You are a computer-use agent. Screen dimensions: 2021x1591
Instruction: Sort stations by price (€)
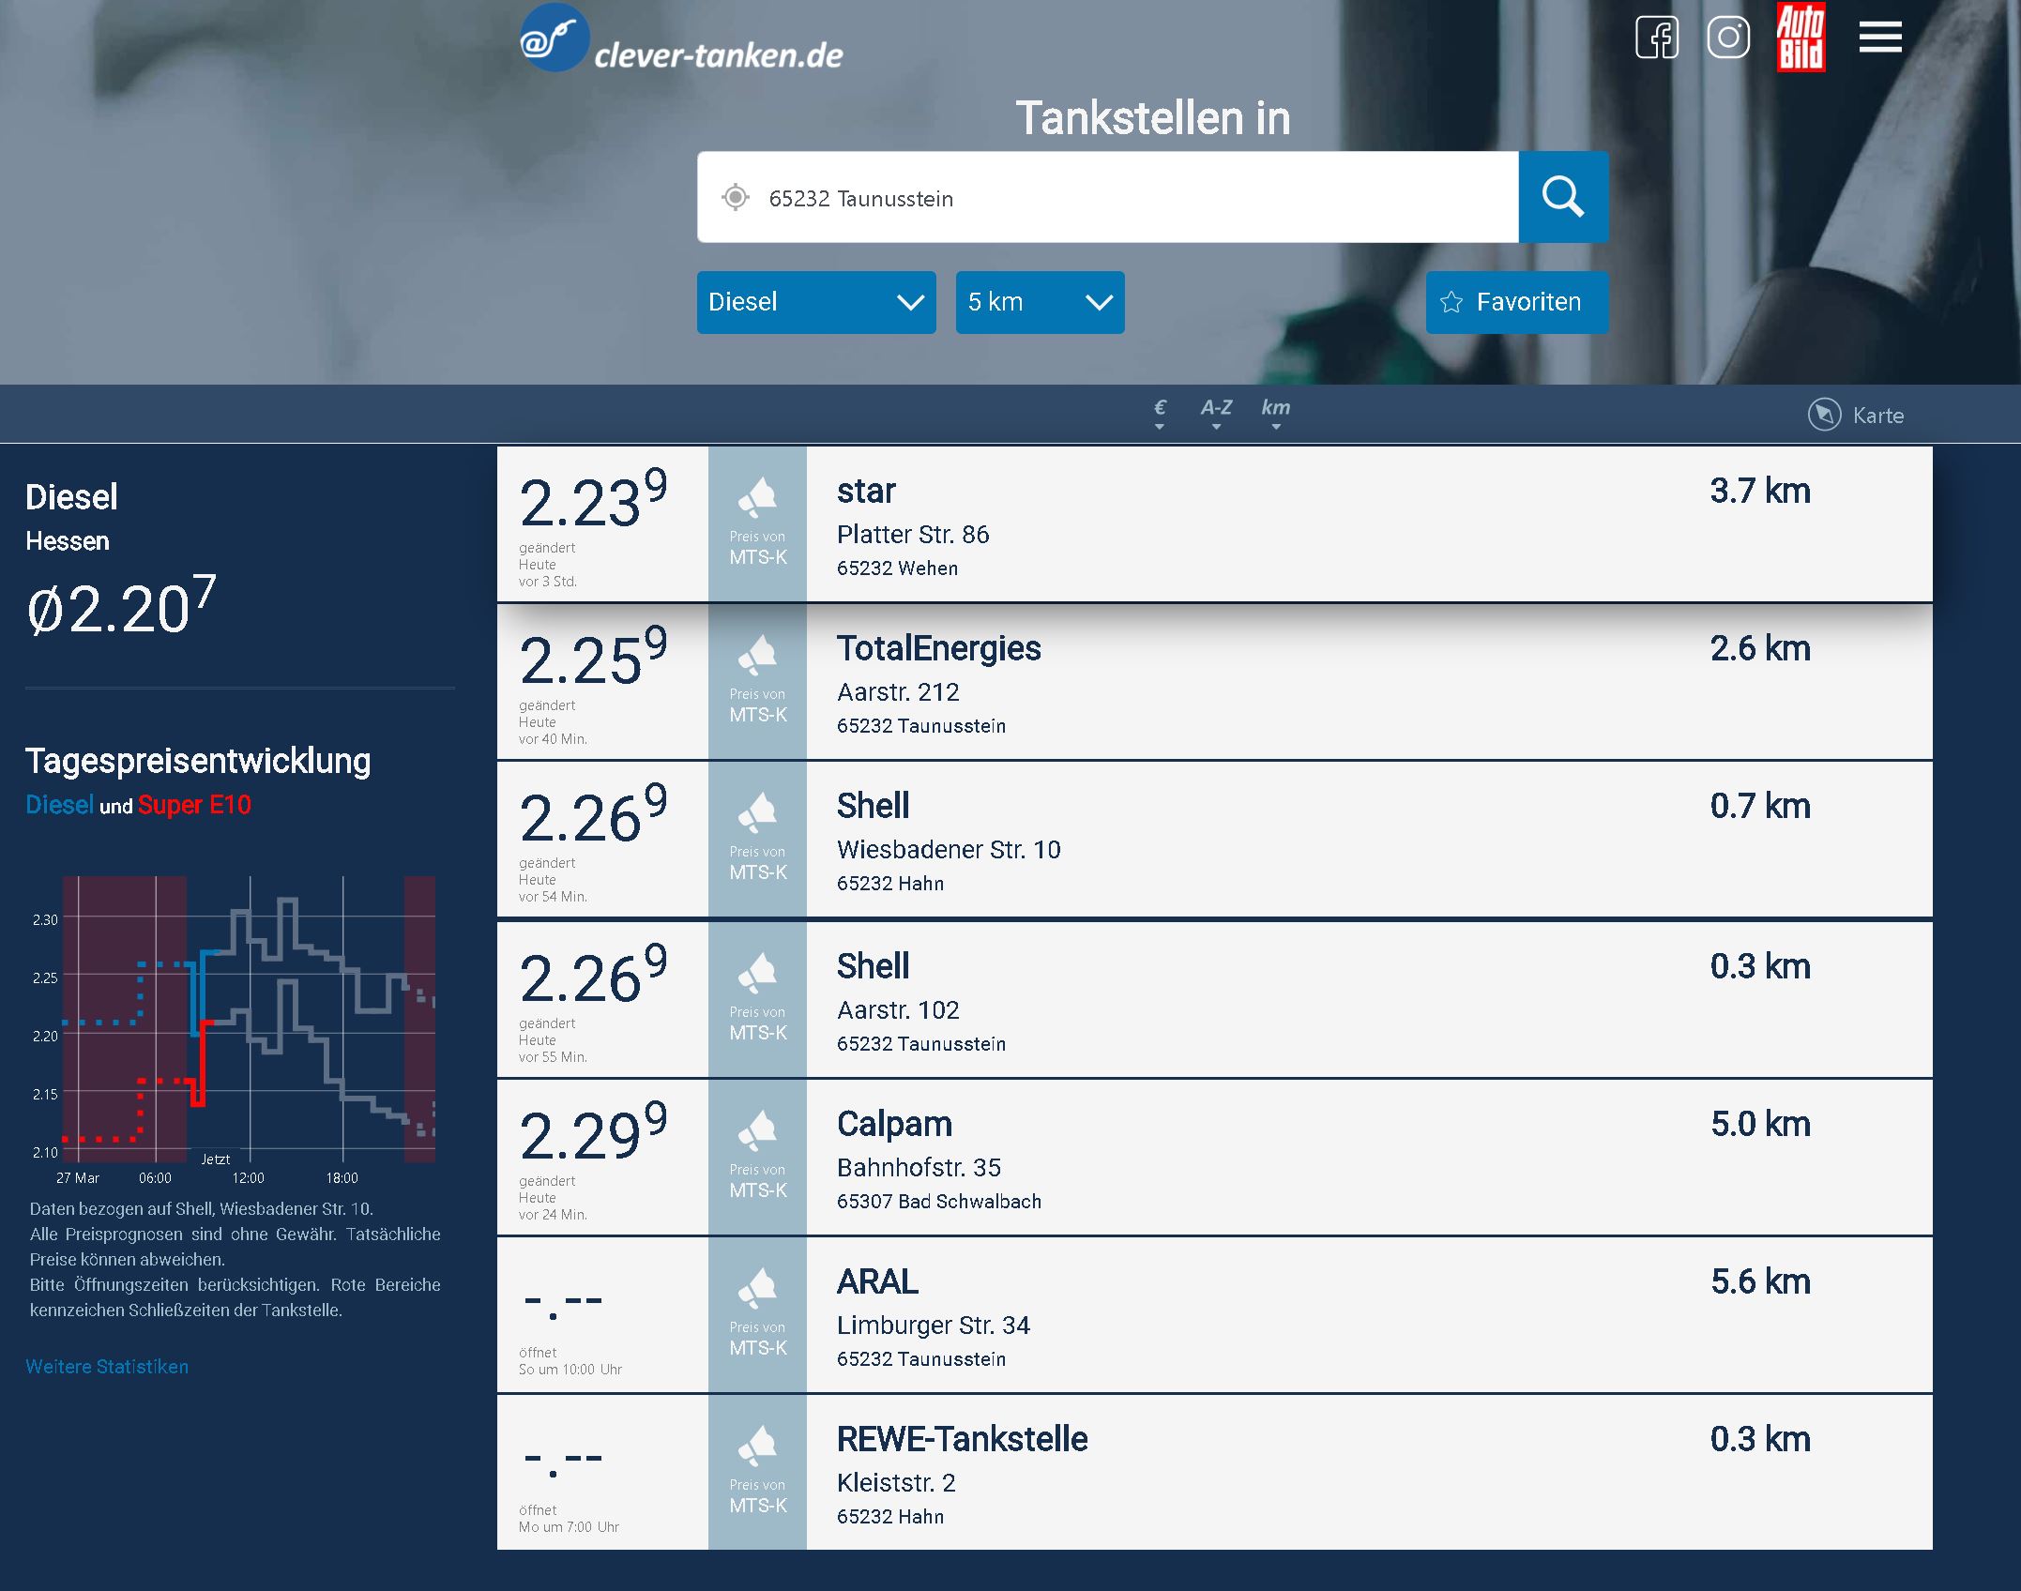click(1160, 413)
